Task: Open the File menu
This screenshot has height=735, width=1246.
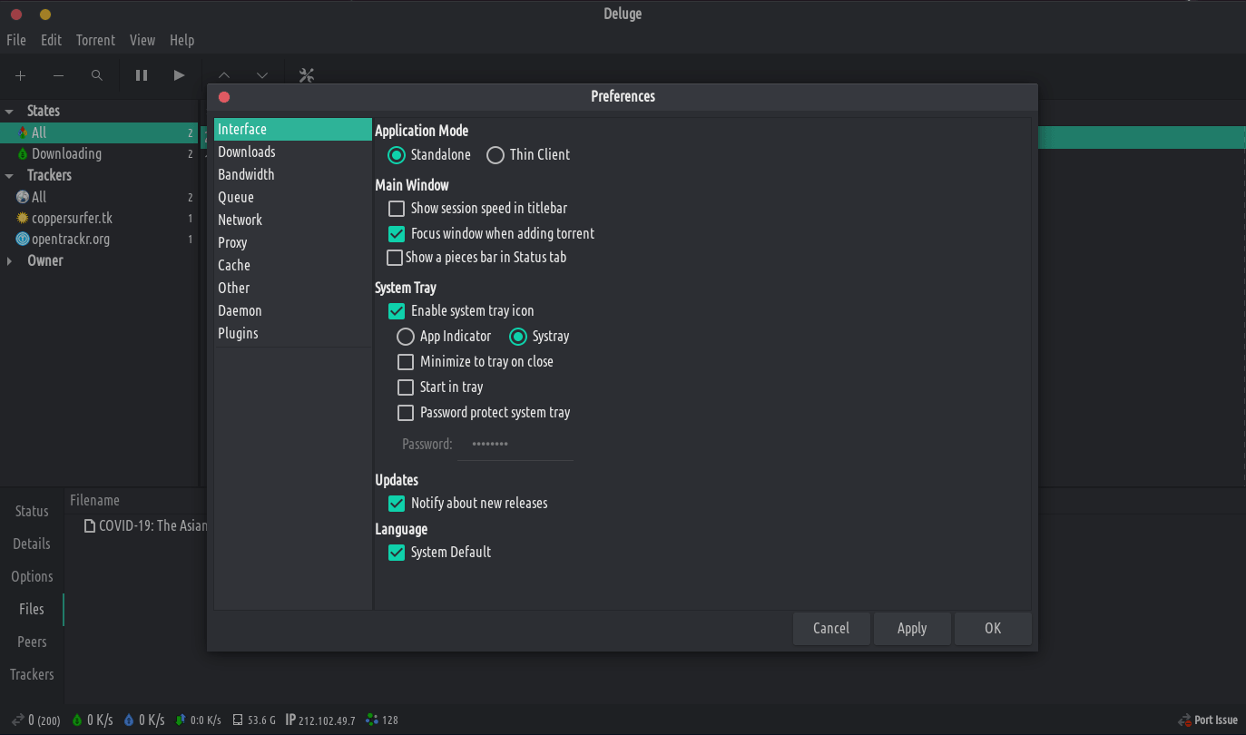Action: tap(16, 40)
